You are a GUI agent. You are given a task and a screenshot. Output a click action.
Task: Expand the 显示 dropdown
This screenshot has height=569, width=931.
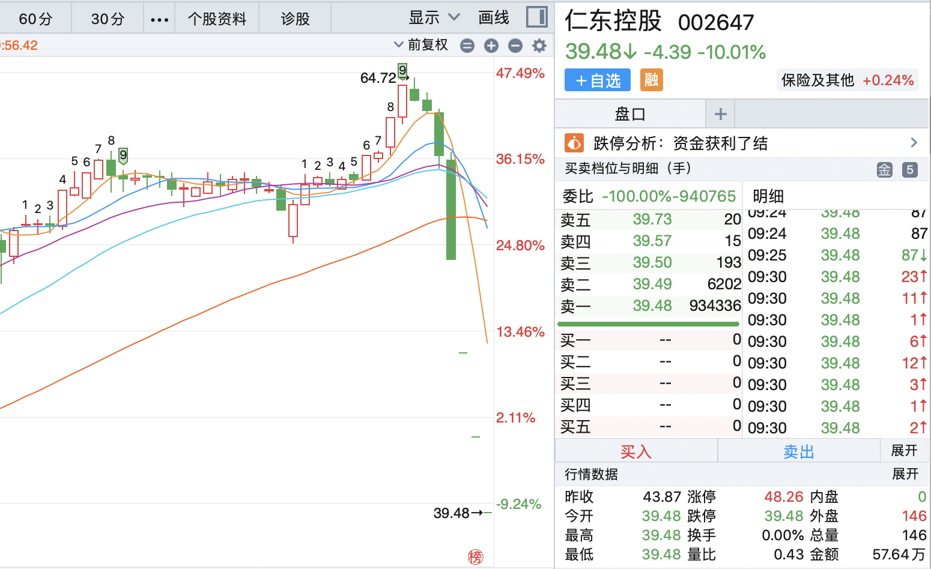pyautogui.click(x=434, y=17)
